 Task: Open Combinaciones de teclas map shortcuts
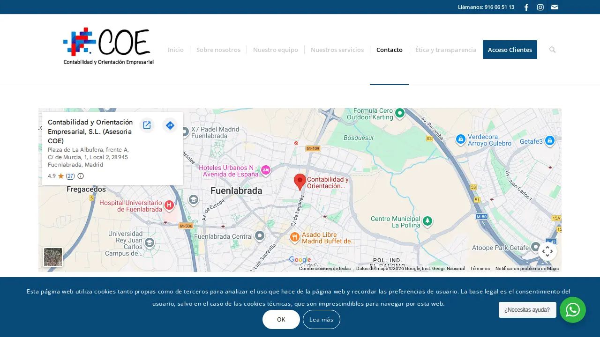click(325, 269)
